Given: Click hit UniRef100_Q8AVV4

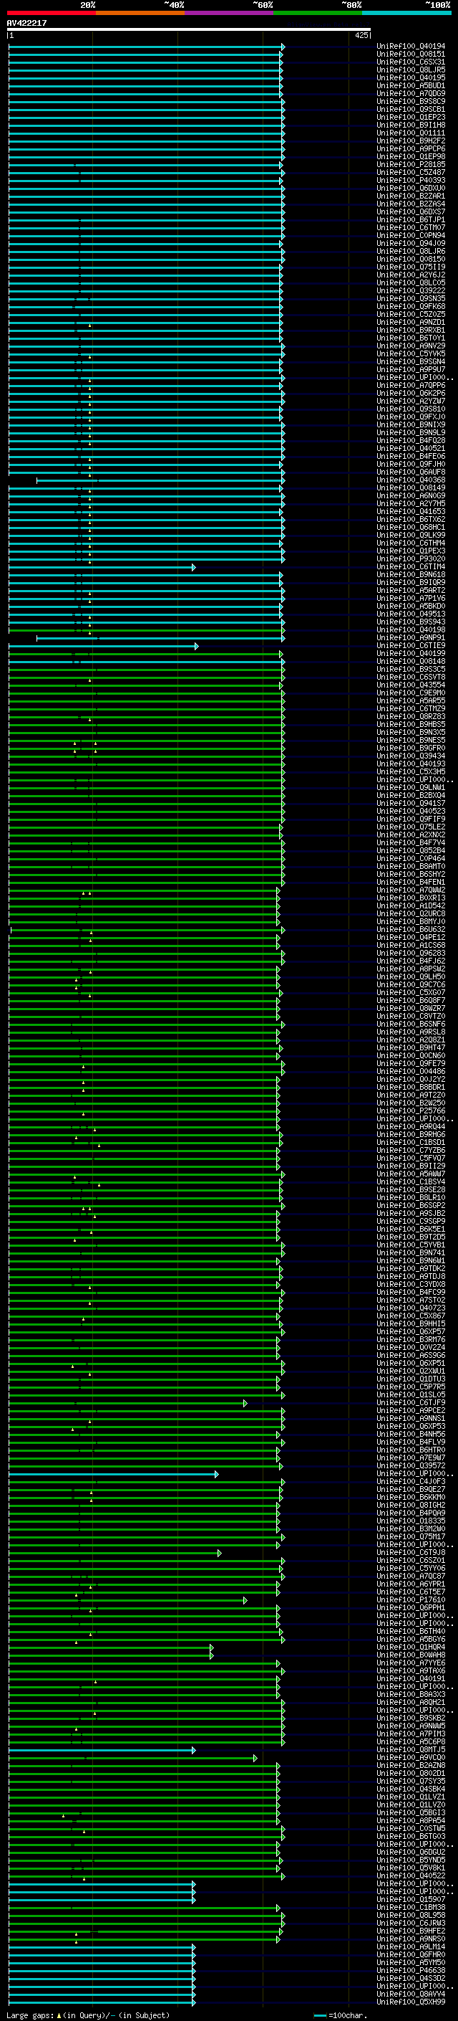Looking at the screenshot, I should [x=411, y=1995].
